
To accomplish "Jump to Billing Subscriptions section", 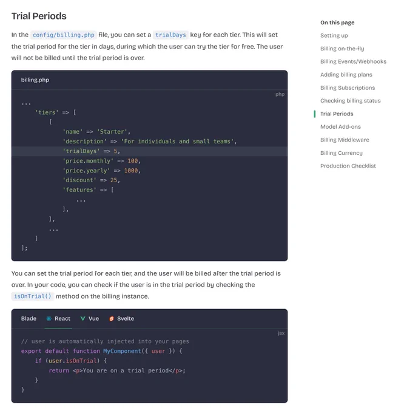I will point(348,87).
